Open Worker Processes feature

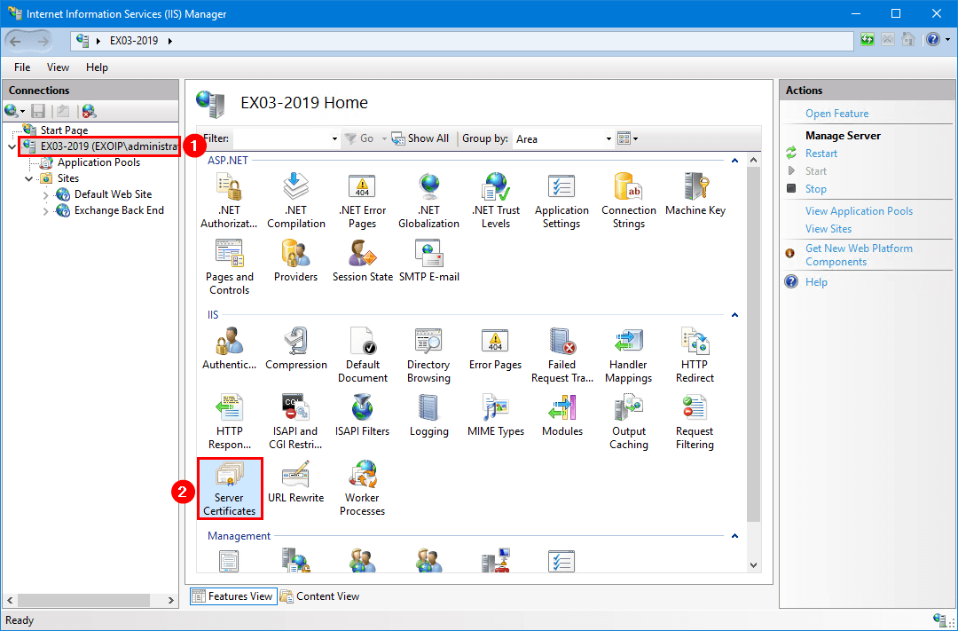362,488
